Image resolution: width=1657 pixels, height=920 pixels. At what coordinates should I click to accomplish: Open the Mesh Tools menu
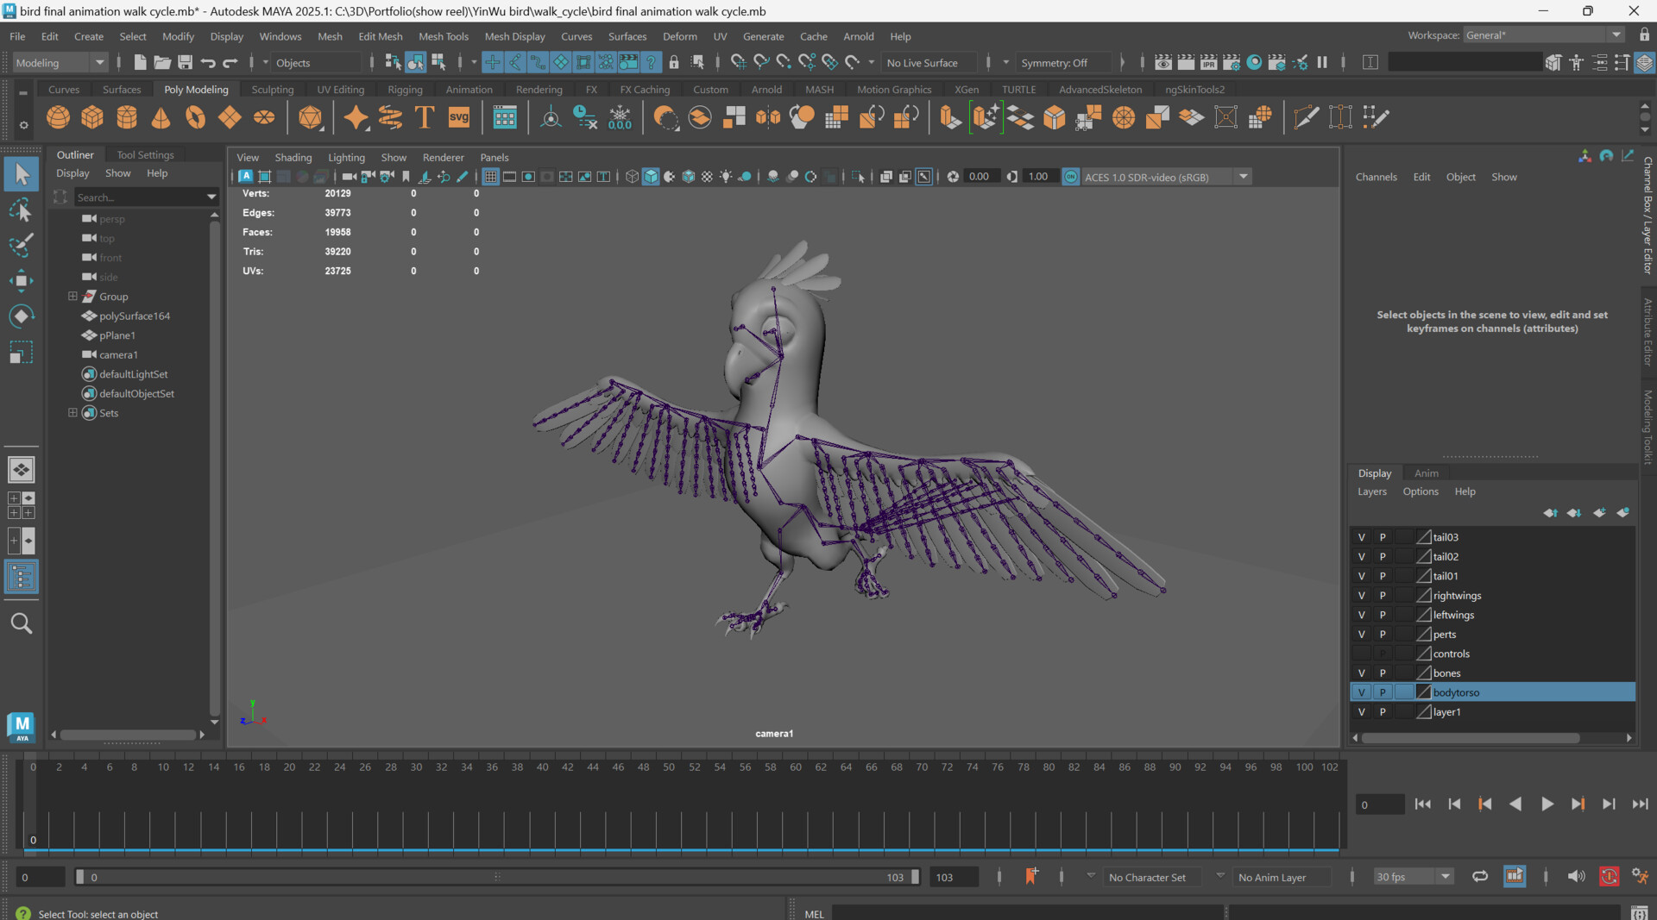[444, 36]
